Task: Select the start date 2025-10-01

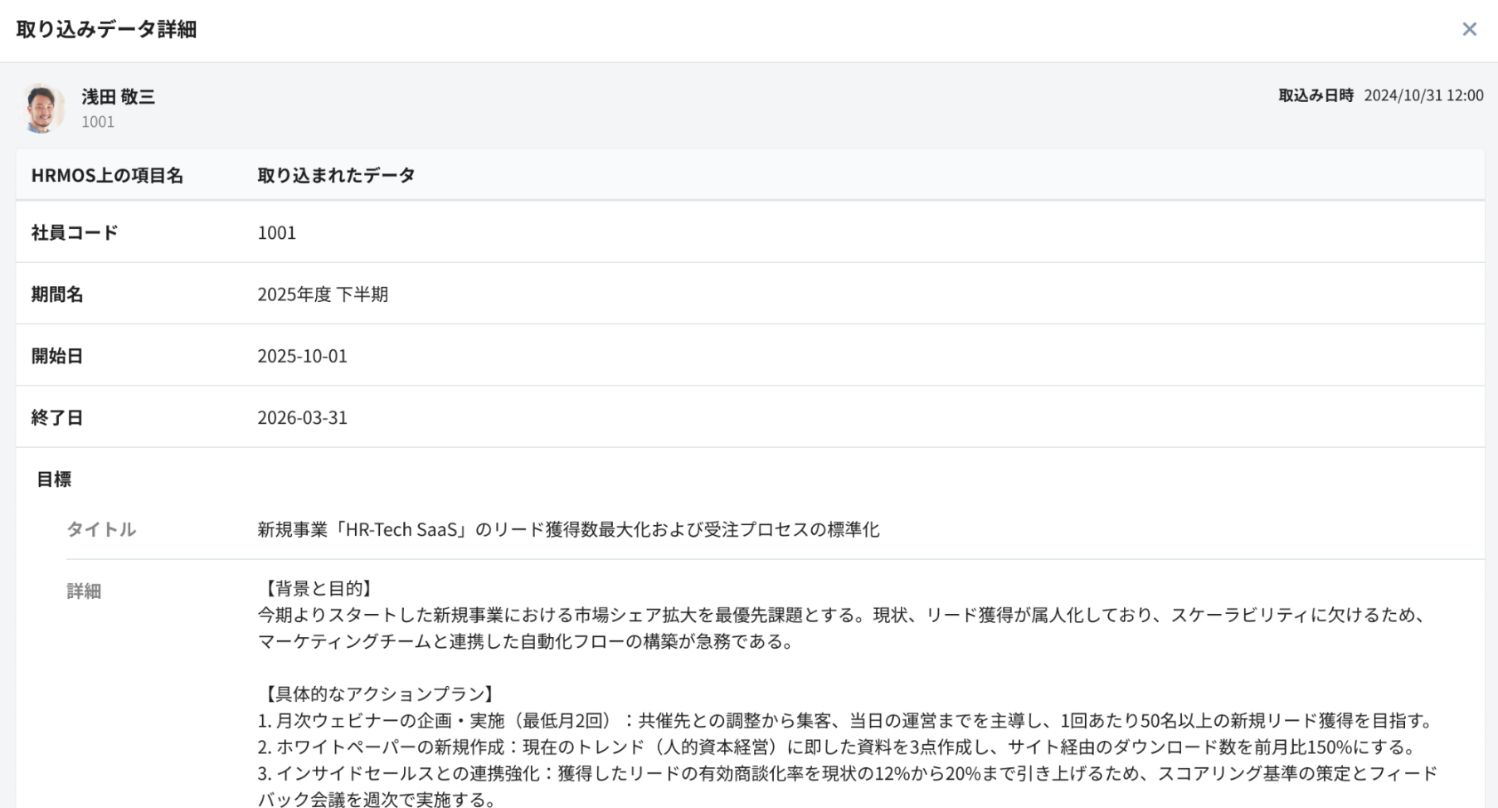Action: [302, 356]
